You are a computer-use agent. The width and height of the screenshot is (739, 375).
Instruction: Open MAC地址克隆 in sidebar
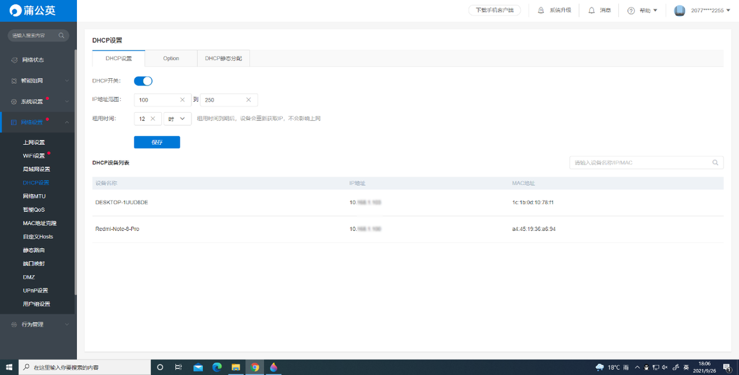[39, 223]
